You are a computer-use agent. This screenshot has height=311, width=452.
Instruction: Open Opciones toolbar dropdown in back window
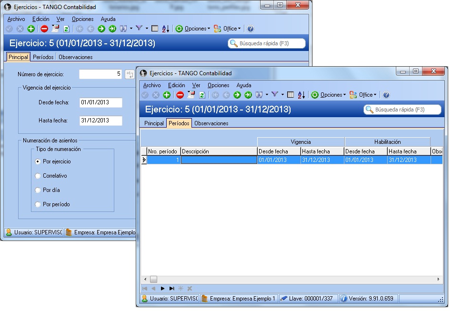pos(193,29)
